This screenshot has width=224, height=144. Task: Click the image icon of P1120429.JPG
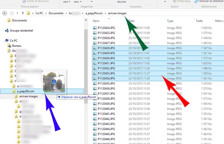tap(95, 53)
